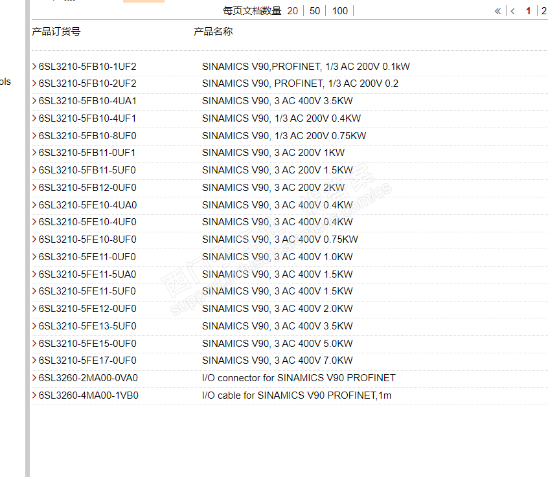The height and width of the screenshot is (477, 548).
Task: Expand red chevron beside 6SL3210-5FE12-0UF0
Action: [34, 308]
